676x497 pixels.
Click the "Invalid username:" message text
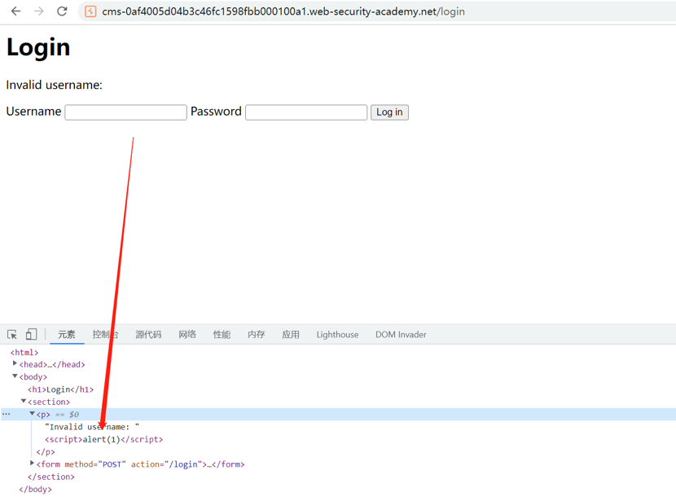(55, 85)
